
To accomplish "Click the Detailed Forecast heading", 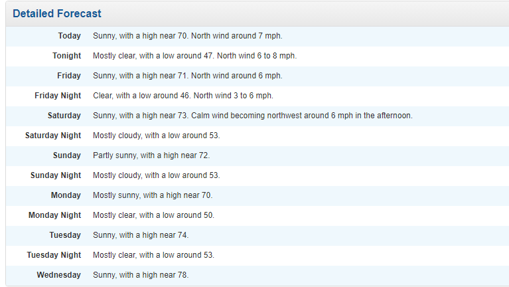I will 57,13.
